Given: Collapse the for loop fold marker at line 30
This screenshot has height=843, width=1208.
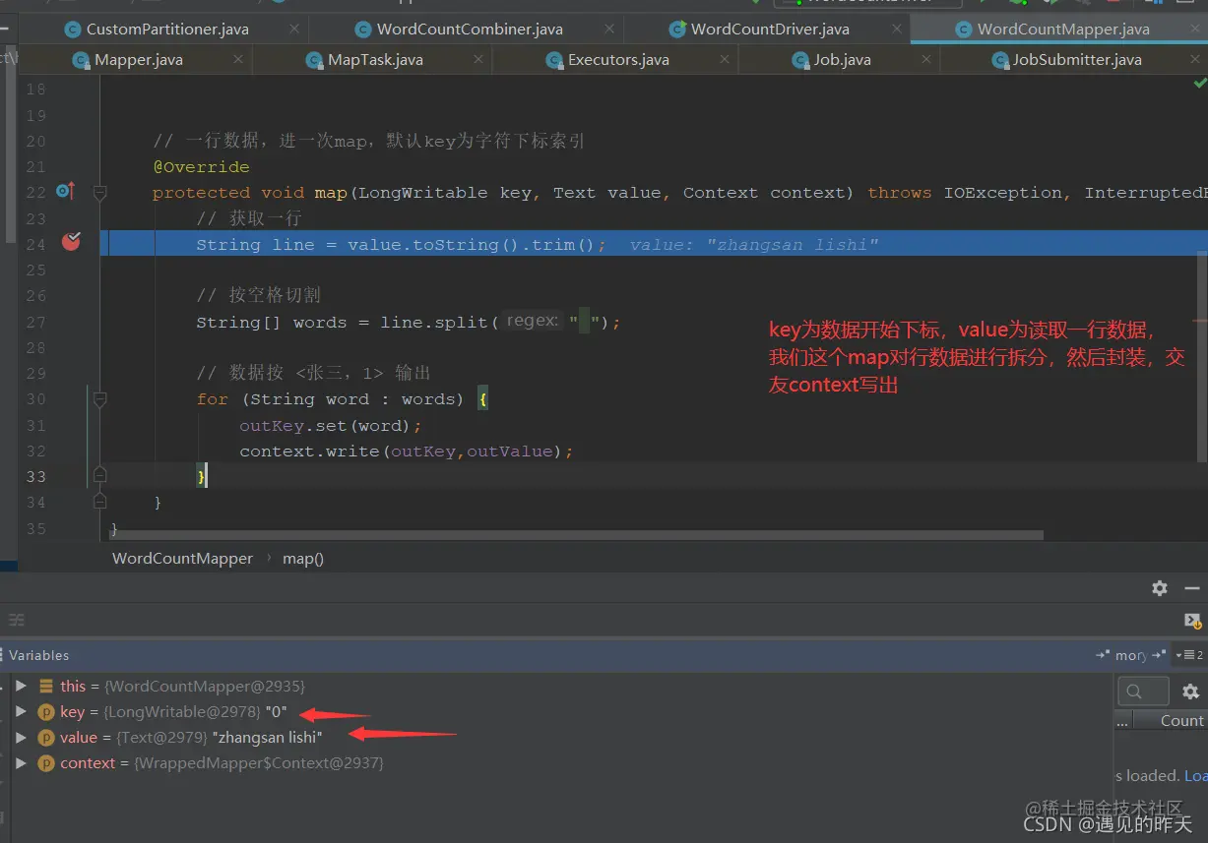Looking at the screenshot, I should coord(99,399).
